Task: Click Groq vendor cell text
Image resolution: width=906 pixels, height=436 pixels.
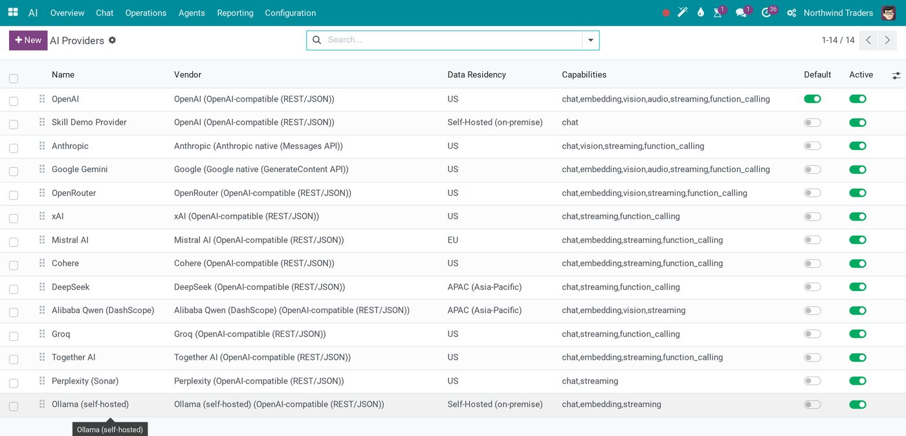Action: pyautogui.click(x=250, y=334)
